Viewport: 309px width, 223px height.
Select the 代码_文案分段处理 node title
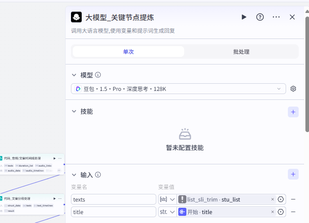[x=17, y=199]
